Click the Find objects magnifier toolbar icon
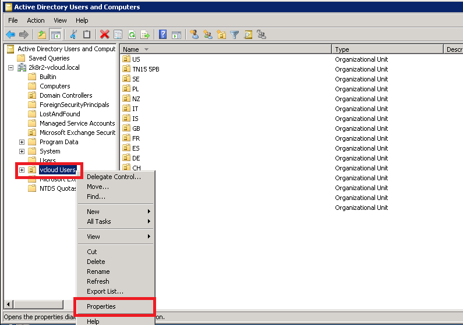 click(x=248, y=35)
